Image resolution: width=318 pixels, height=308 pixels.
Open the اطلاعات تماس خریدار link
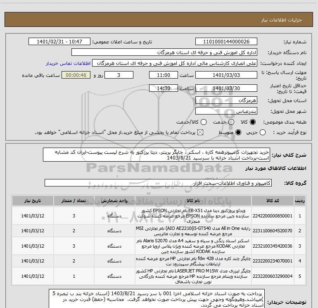(x=68, y=63)
